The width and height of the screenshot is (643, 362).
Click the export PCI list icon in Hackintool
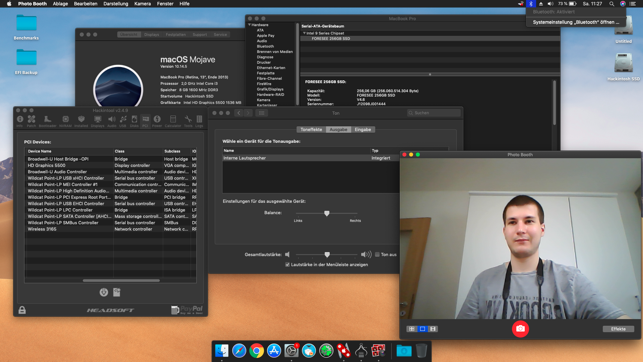tap(117, 292)
